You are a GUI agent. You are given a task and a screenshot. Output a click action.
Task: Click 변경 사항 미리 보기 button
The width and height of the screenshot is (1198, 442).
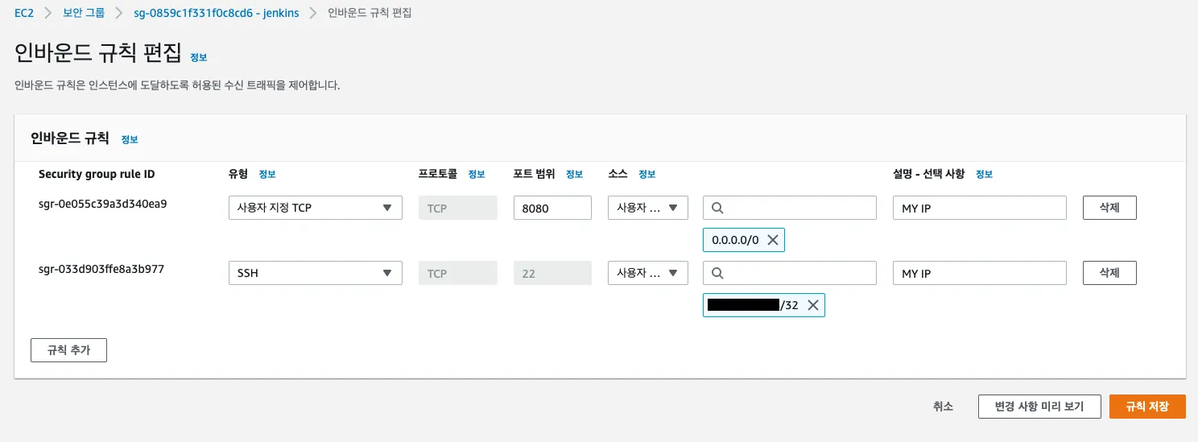(1039, 407)
